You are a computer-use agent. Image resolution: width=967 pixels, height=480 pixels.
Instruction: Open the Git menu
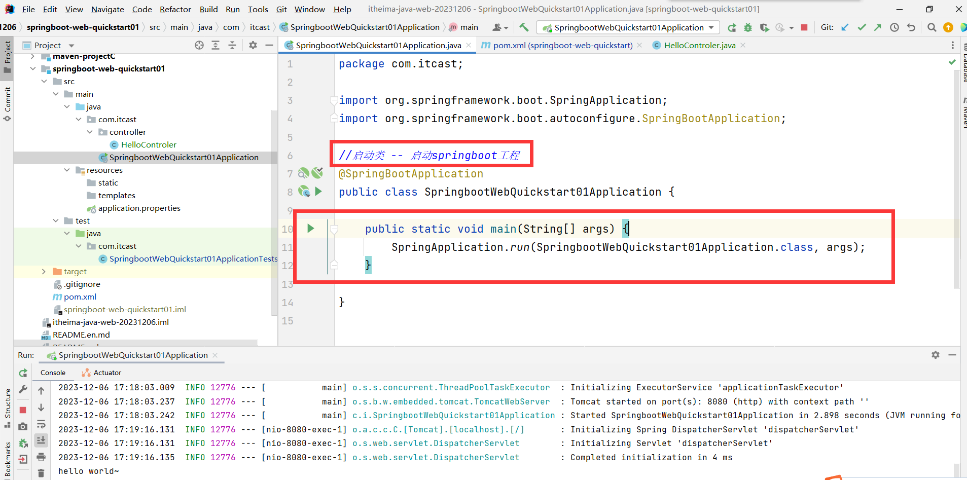[x=281, y=9]
